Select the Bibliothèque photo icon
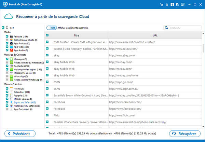This screenshot has height=142, width=205. pyautogui.click(x=11, y=40)
